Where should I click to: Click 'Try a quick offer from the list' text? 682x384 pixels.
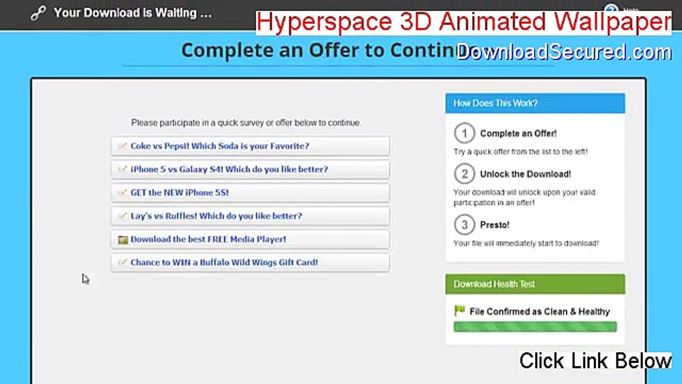(x=521, y=151)
